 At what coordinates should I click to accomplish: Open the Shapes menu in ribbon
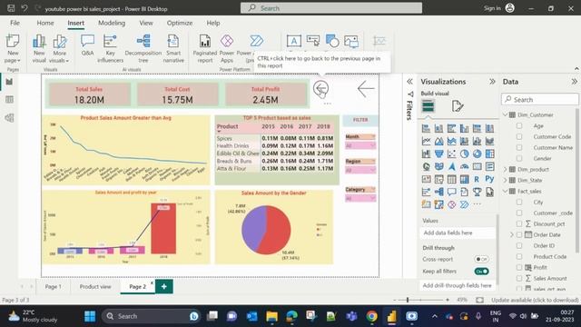click(332, 41)
